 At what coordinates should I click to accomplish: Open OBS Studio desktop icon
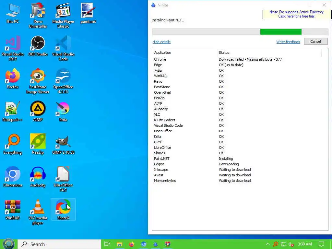tap(38, 46)
